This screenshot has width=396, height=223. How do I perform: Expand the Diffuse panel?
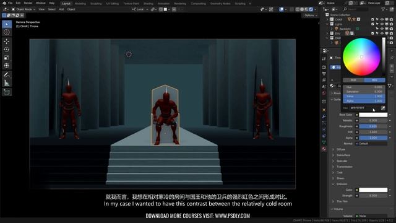click(x=341, y=149)
